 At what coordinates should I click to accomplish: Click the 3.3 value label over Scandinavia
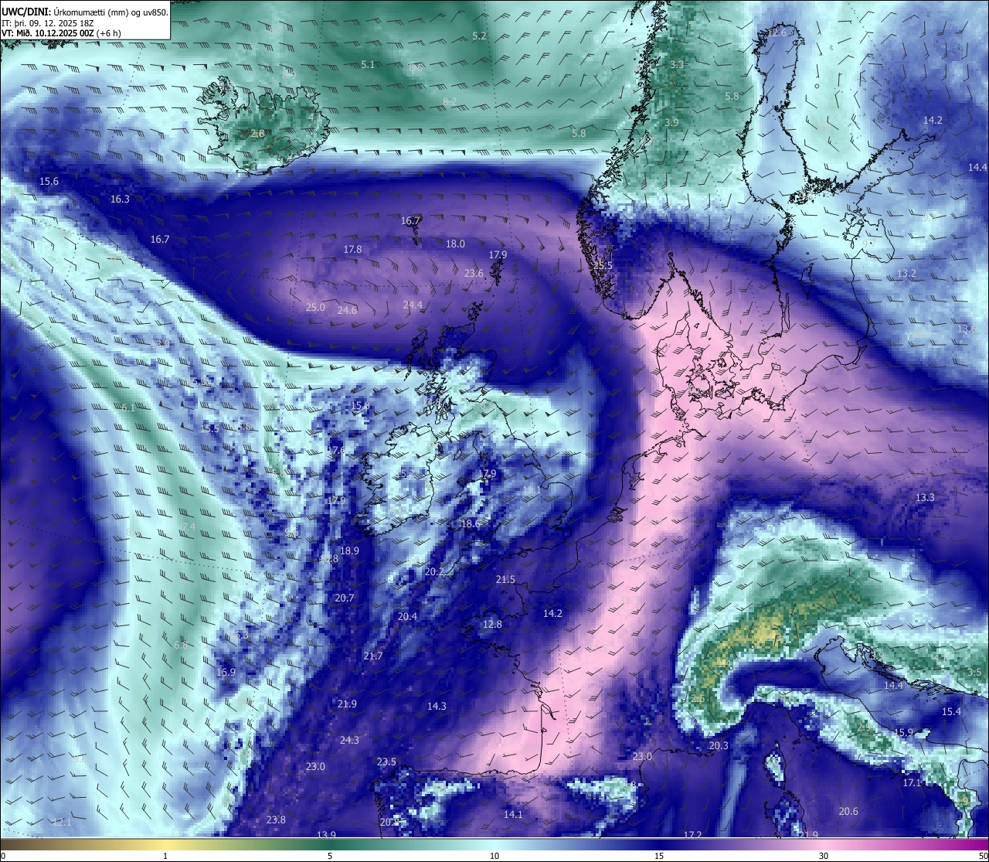click(677, 65)
